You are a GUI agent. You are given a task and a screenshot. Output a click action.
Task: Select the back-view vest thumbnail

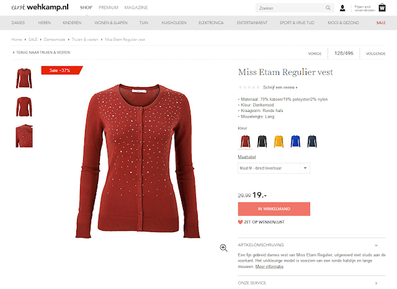[x=24, y=107]
